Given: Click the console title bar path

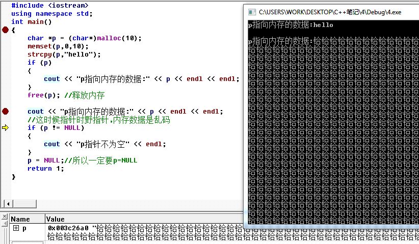Looking at the screenshot, I should (330, 12).
